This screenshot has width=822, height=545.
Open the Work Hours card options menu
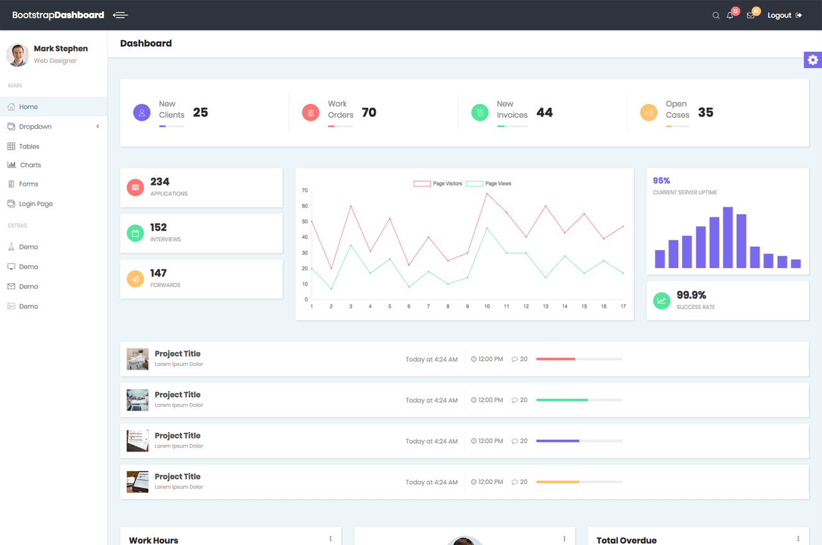(331, 539)
